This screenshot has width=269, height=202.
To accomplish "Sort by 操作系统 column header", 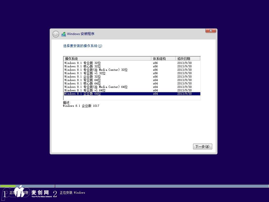I will pyautogui.click(x=107, y=59).
